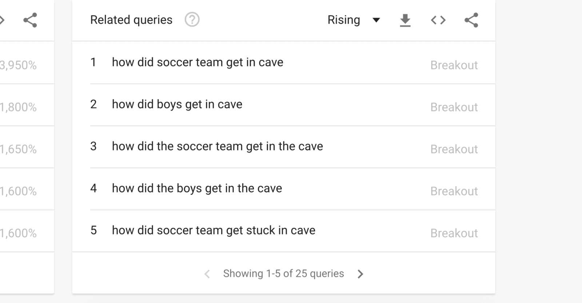Go to the next page of queries
The image size is (582, 303).
(x=360, y=274)
